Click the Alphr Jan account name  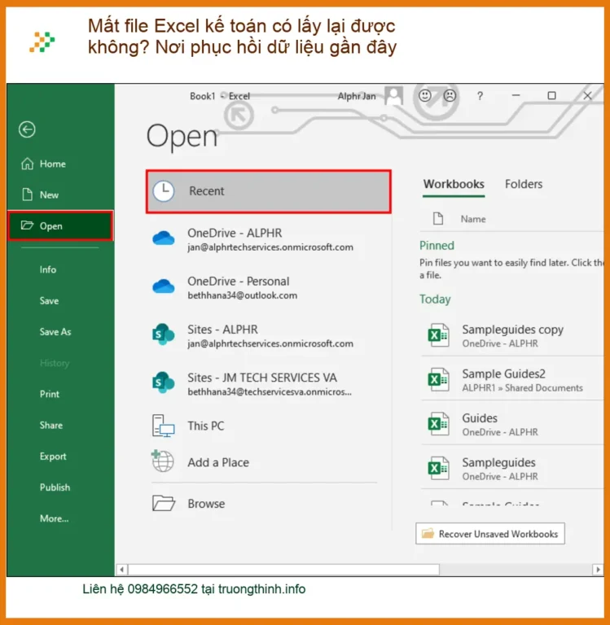pos(356,96)
